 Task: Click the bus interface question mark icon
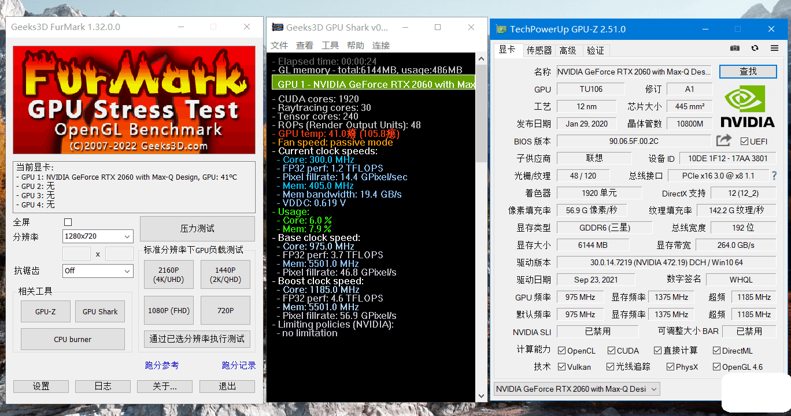774,176
